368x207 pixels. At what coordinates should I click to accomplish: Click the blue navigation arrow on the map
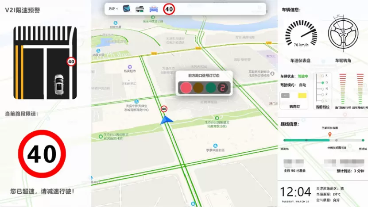coord(167,120)
